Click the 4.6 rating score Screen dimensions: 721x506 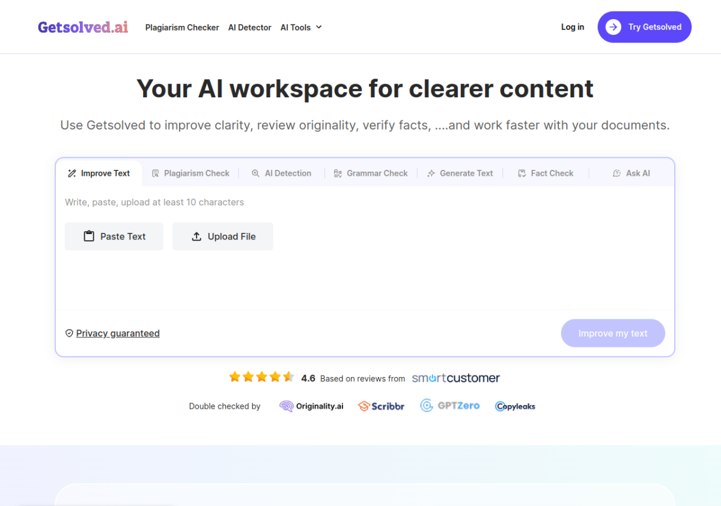308,378
